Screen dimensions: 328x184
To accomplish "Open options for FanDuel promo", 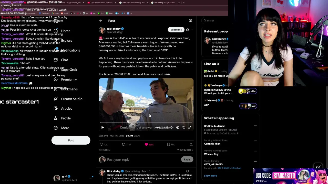I will pyautogui.click(x=255, y=126).
